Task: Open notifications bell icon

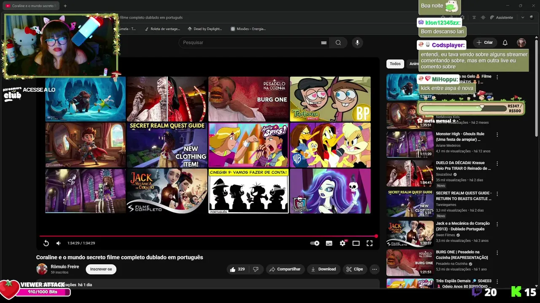Action: point(505,43)
